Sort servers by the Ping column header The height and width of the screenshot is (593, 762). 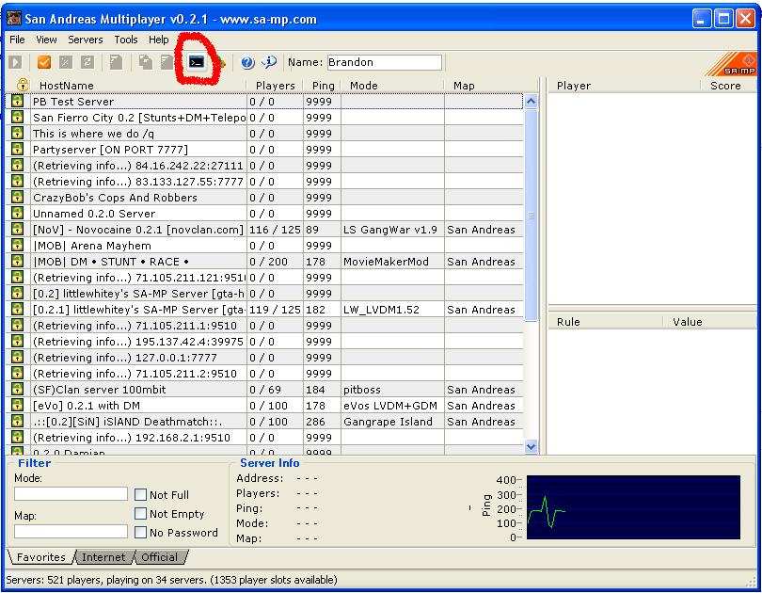pyautogui.click(x=322, y=85)
